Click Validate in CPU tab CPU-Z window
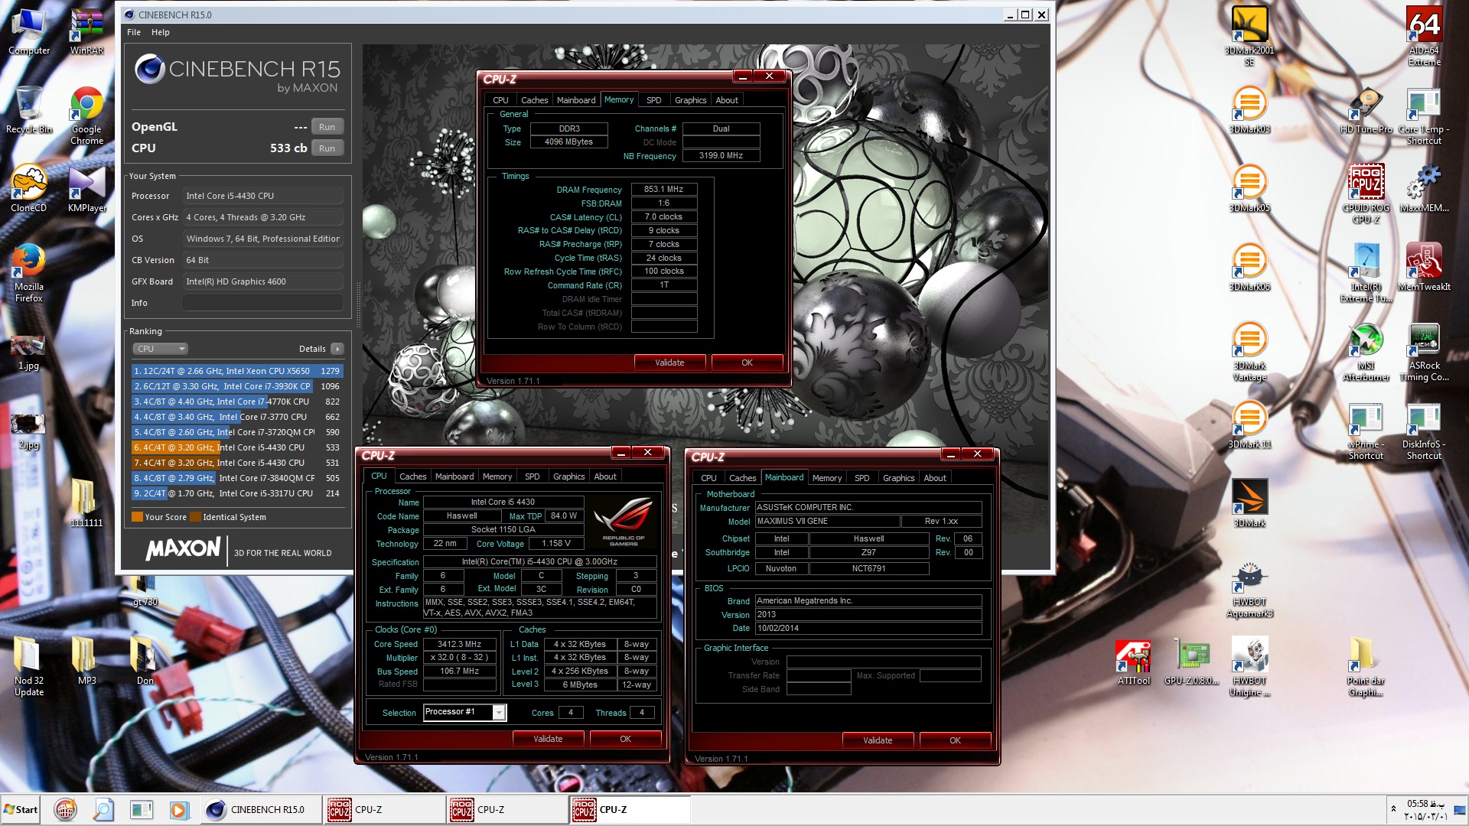The width and height of the screenshot is (1469, 826). (x=548, y=739)
